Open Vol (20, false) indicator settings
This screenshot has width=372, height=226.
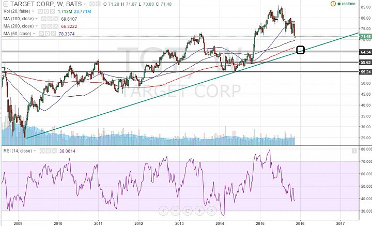(47, 11)
